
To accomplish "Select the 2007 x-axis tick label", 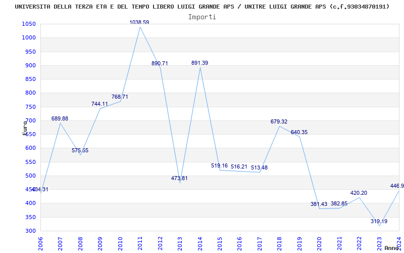I will pyautogui.click(x=60, y=243).
